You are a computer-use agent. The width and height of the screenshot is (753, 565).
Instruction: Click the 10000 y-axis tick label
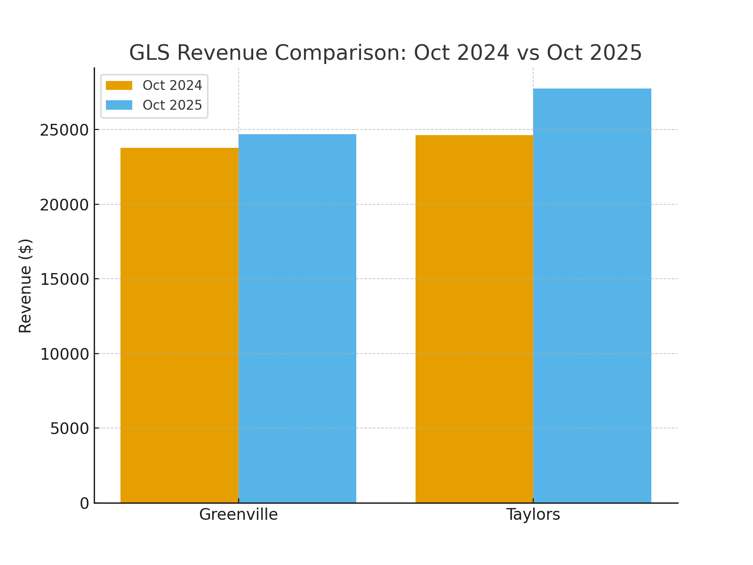pos(64,354)
